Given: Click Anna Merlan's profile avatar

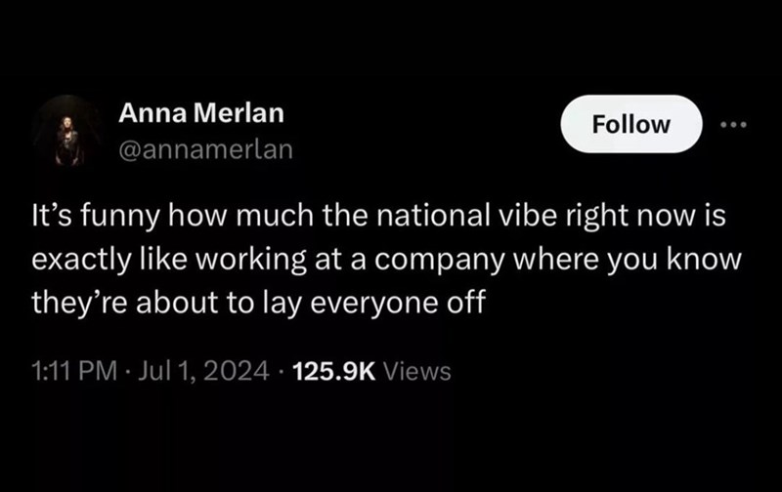Looking at the screenshot, I should click(66, 129).
